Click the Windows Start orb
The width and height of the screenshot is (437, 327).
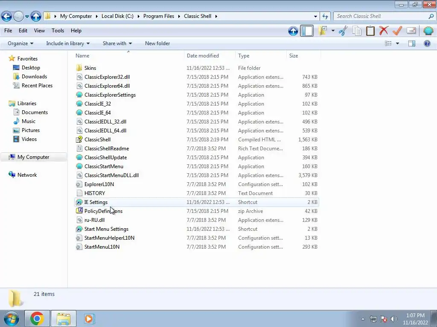[x=11, y=318]
